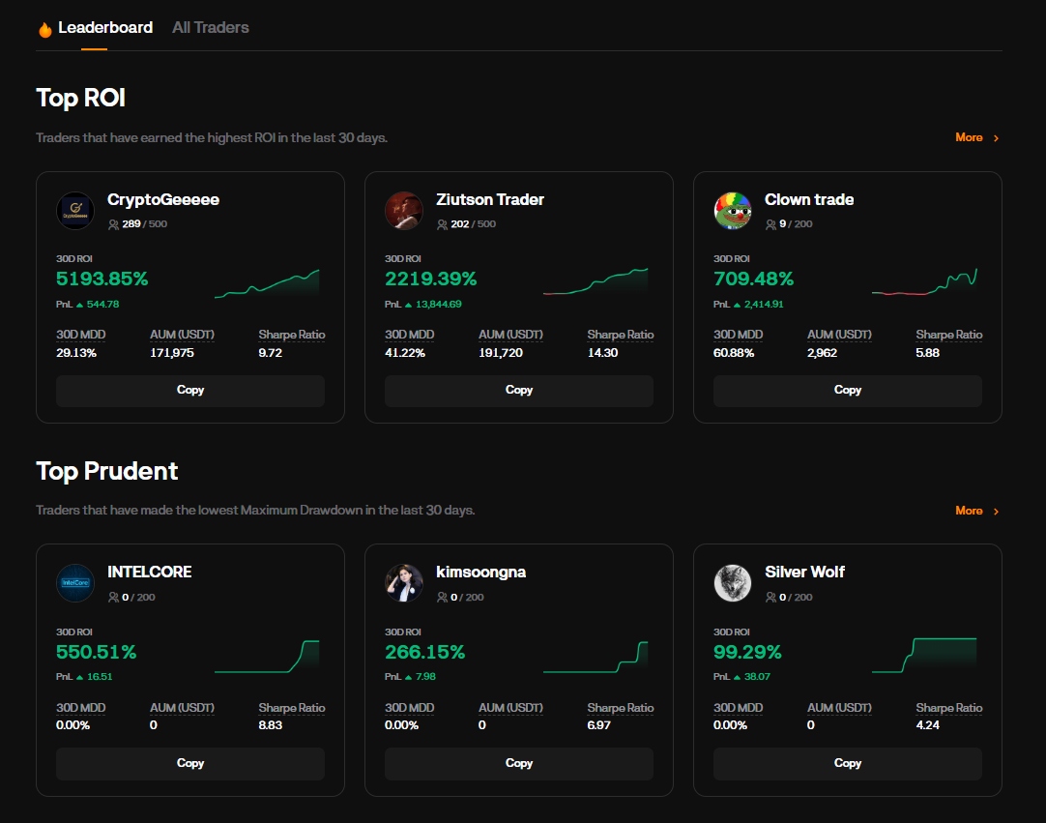Click PnL up-arrow on INTELCORE card

79,678
